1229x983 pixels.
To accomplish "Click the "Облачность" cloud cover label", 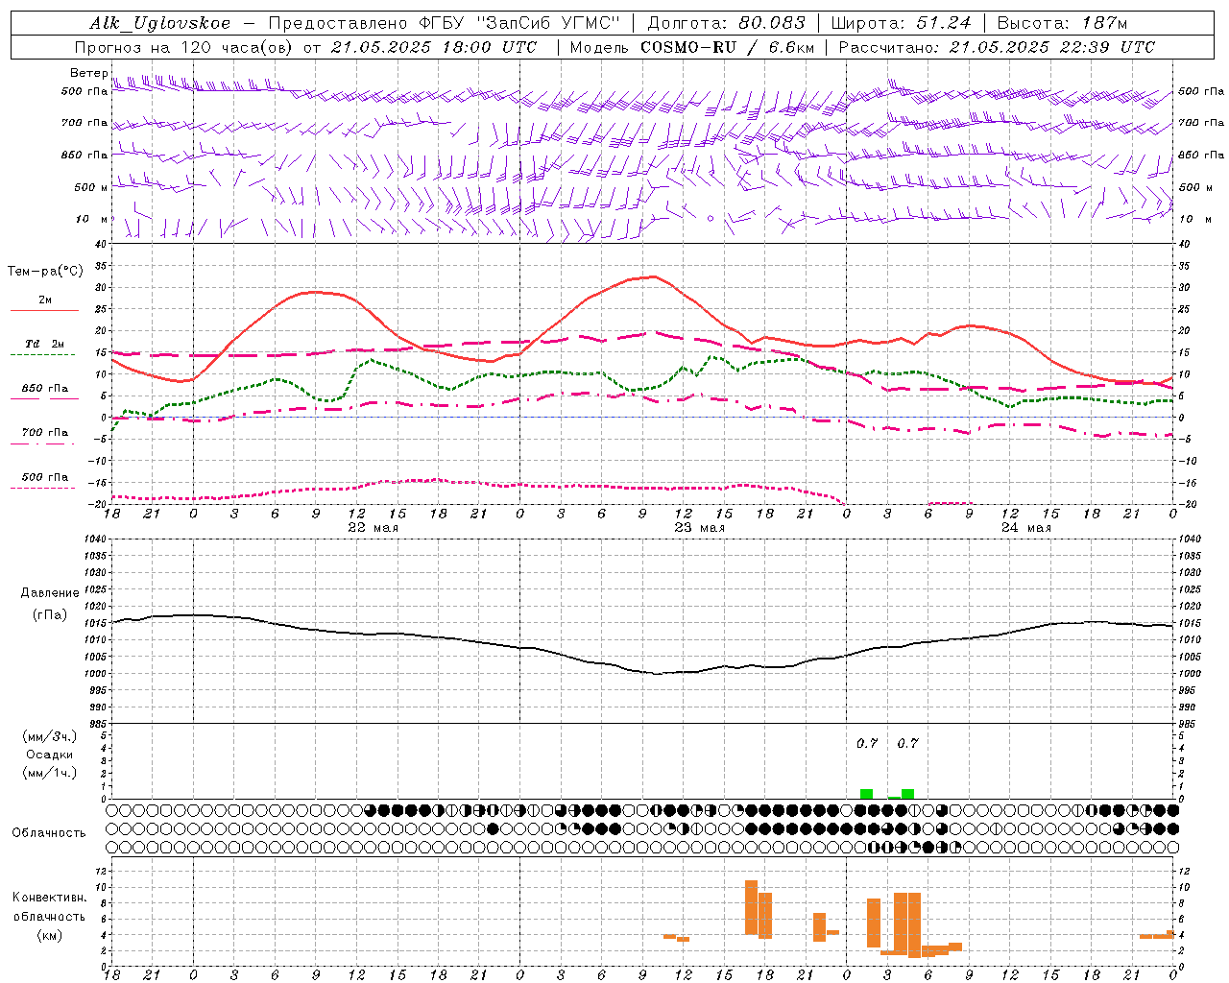I will click(x=49, y=832).
